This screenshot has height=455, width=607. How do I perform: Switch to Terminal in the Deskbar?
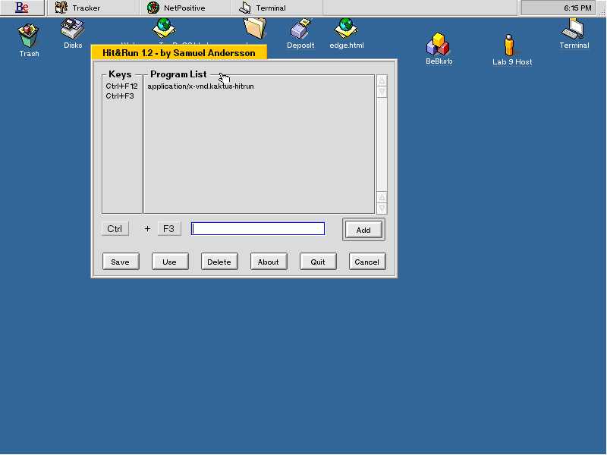[x=277, y=8]
